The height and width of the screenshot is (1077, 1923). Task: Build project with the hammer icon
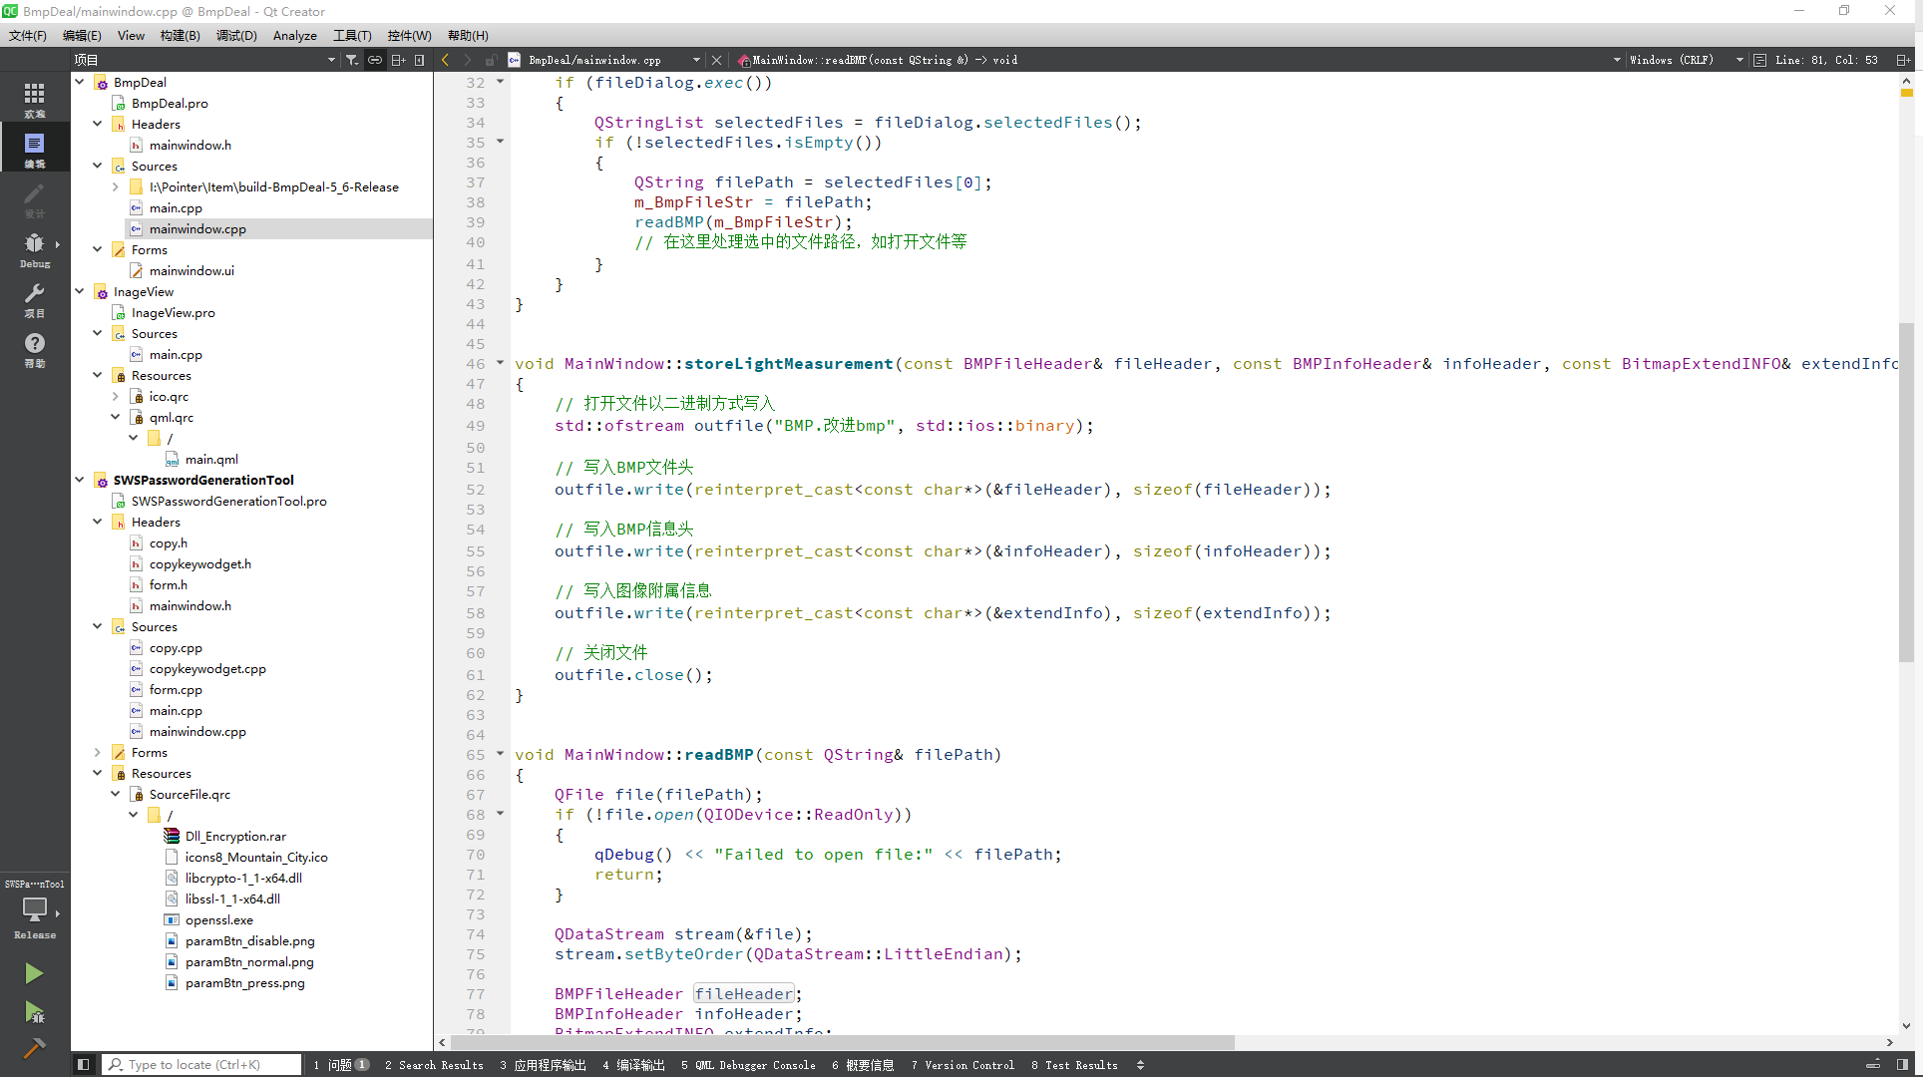[x=34, y=1048]
